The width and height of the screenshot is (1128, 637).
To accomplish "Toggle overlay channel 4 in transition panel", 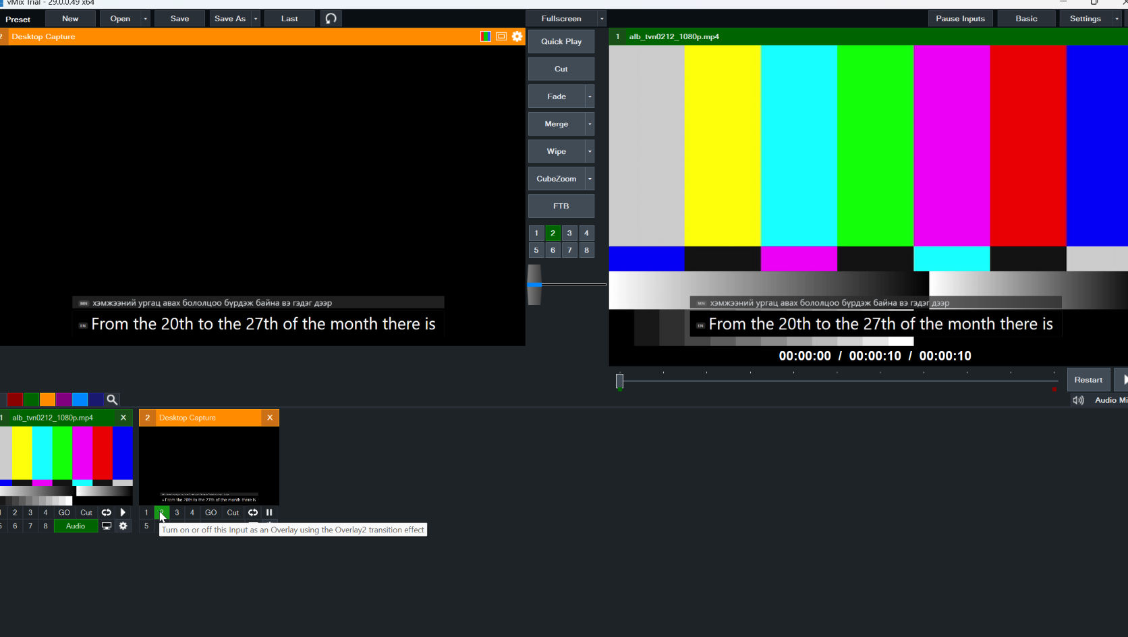I will [586, 233].
